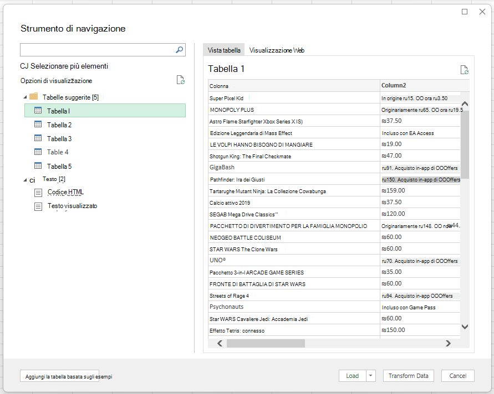Click the Incluso con EA Access cell
This screenshot has width=494, height=394.
(x=420, y=133)
